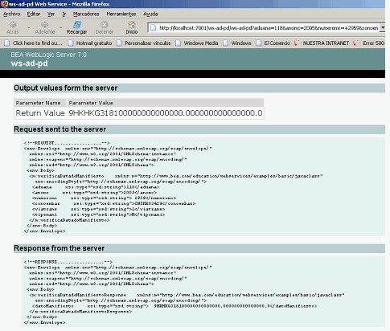Click the Inicio home icon
Image resolution: width=390 pixels, height=331 pixels.
click(x=132, y=25)
